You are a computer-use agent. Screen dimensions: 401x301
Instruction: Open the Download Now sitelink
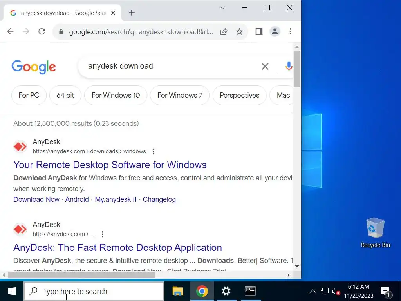36,199
